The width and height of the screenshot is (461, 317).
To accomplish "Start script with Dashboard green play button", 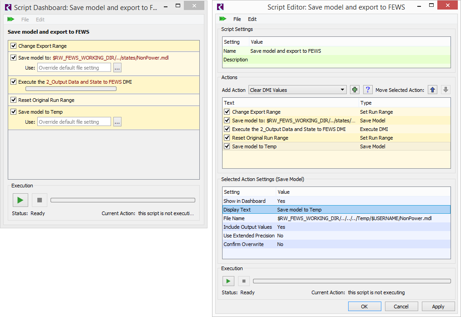I will (20, 200).
